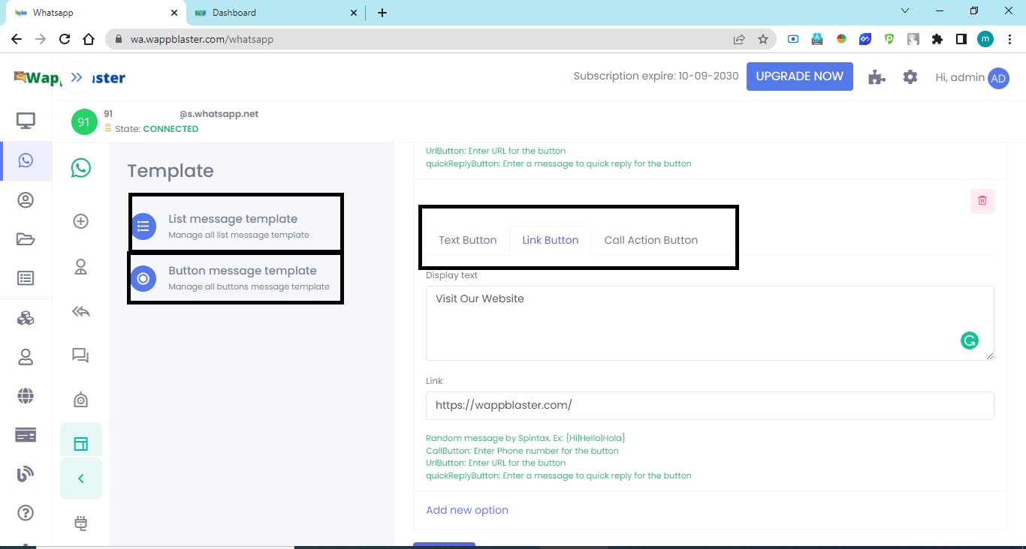The image size is (1026, 549).
Task: Select the WhatsApp icon in far-left sidebar
Action: point(26,160)
